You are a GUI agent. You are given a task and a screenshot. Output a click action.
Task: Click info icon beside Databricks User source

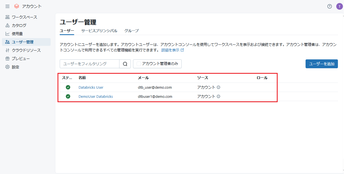[218, 87]
